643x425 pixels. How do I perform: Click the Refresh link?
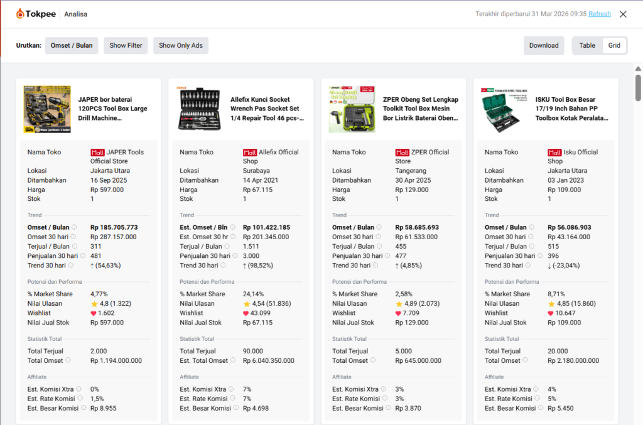point(599,14)
